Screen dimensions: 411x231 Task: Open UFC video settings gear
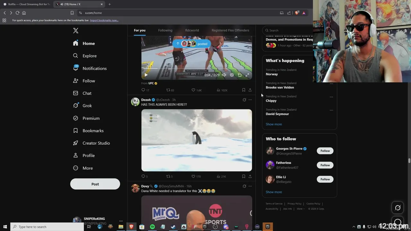[232, 75]
